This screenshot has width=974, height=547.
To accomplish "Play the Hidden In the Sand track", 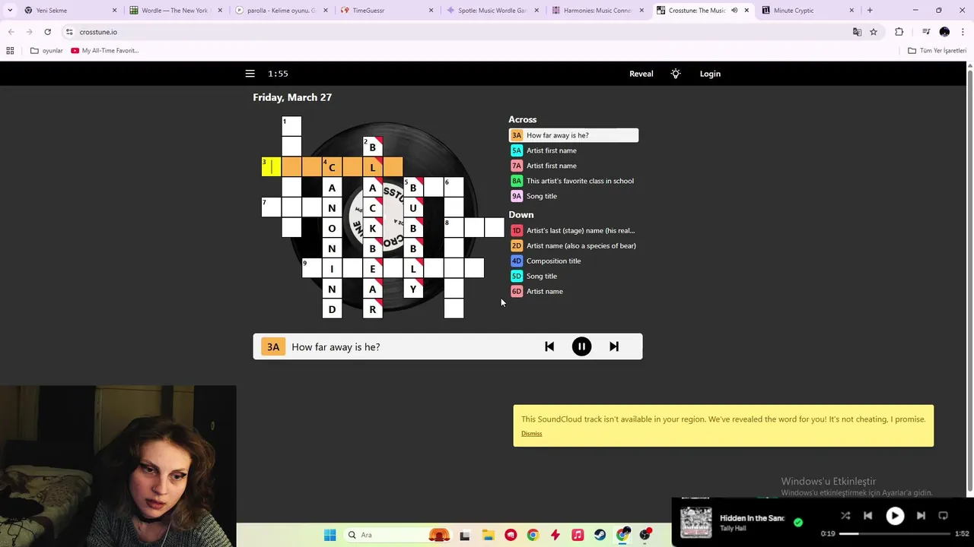I will [895, 515].
